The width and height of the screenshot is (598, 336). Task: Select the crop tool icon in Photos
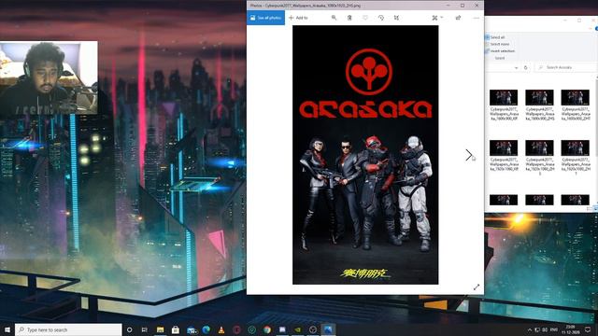(x=396, y=18)
